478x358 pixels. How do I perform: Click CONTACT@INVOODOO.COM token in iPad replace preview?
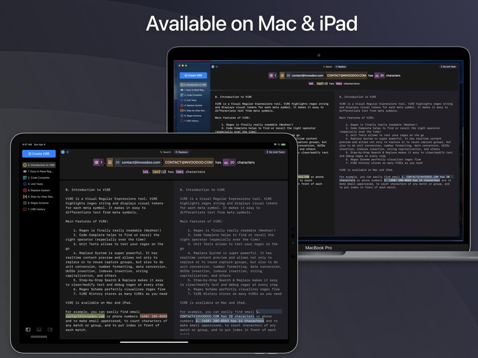click(188, 162)
